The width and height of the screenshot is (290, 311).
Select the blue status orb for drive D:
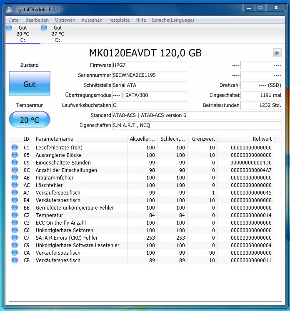(x=44, y=28)
